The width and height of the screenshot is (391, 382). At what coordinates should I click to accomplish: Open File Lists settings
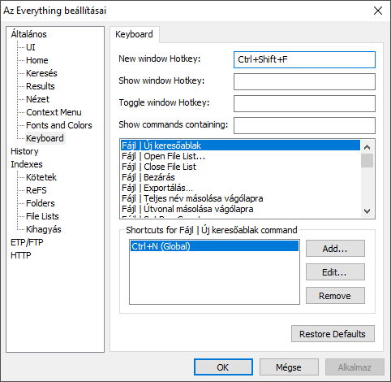point(42,216)
